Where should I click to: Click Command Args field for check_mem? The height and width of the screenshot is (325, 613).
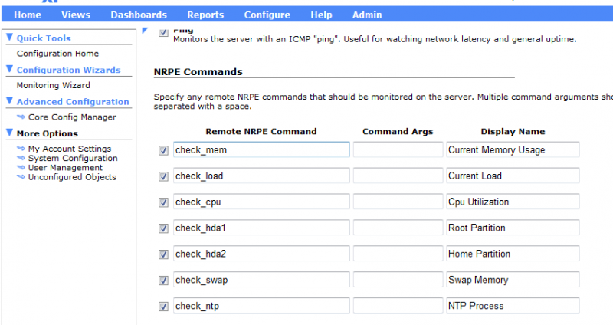click(x=398, y=149)
